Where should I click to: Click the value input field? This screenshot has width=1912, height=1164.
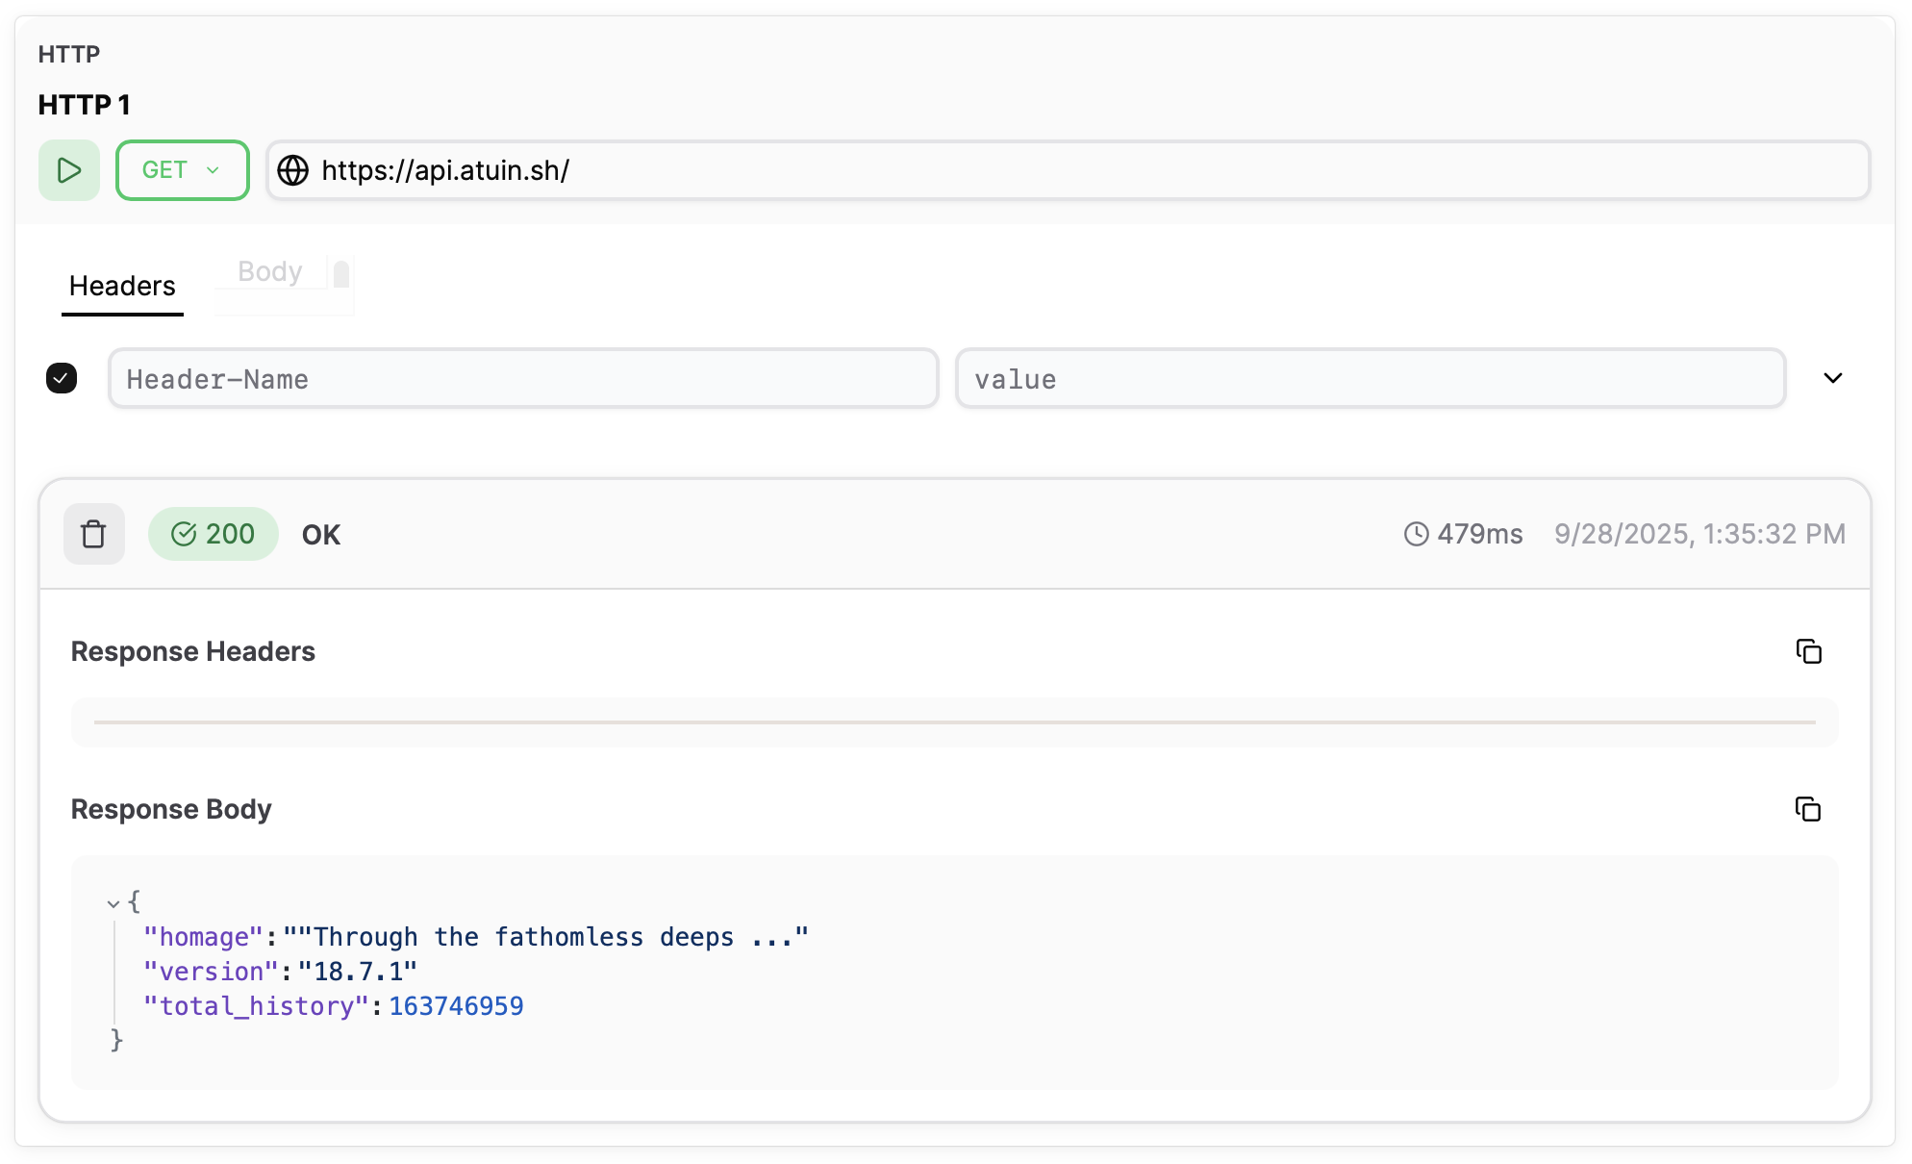click(1370, 378)
